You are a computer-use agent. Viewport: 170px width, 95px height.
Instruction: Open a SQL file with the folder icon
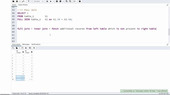point(13,1)
